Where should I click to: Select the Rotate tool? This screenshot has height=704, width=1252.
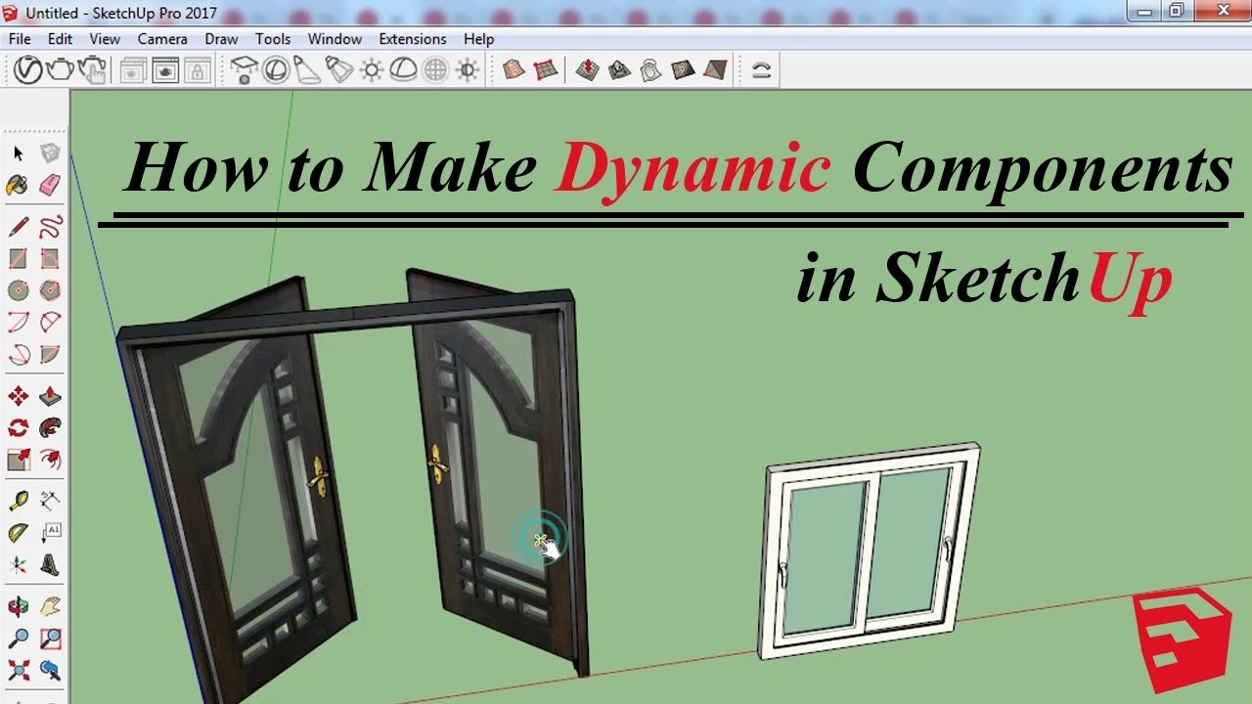(18, 427)
